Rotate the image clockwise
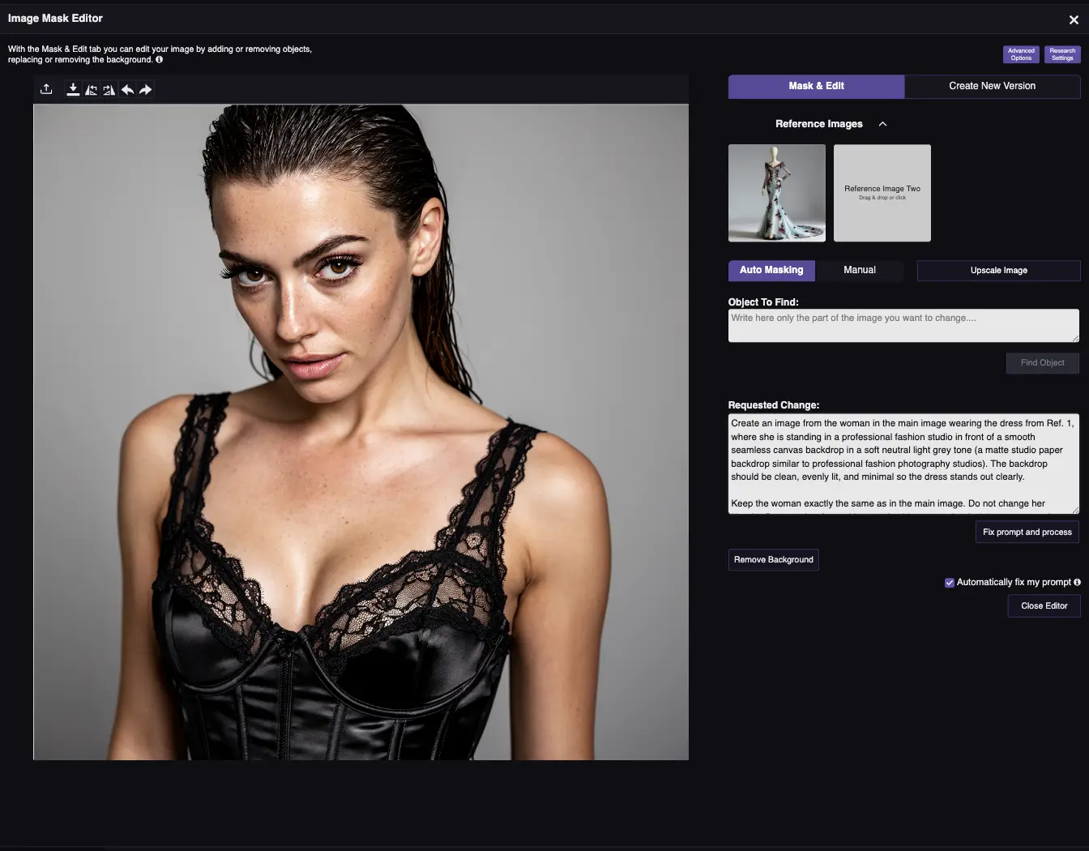1089x851 pixels. [x=109, y=89]
